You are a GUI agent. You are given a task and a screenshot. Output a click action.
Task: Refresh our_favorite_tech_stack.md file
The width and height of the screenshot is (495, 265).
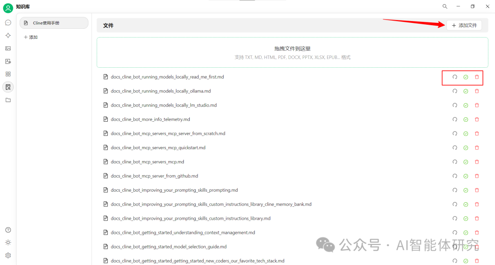[455, 261]
